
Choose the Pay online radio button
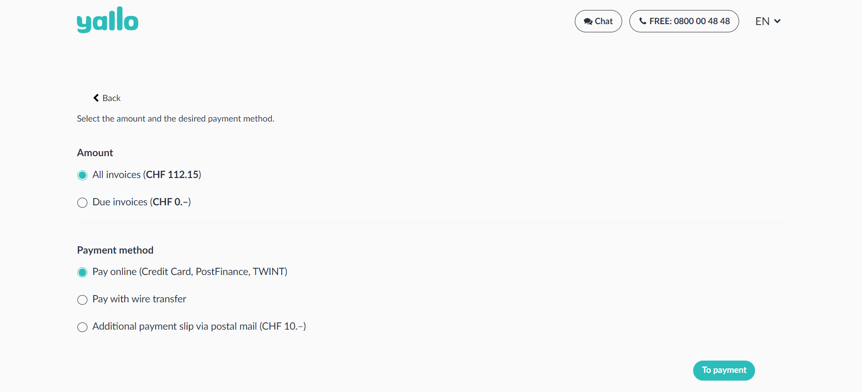point(82,272)
